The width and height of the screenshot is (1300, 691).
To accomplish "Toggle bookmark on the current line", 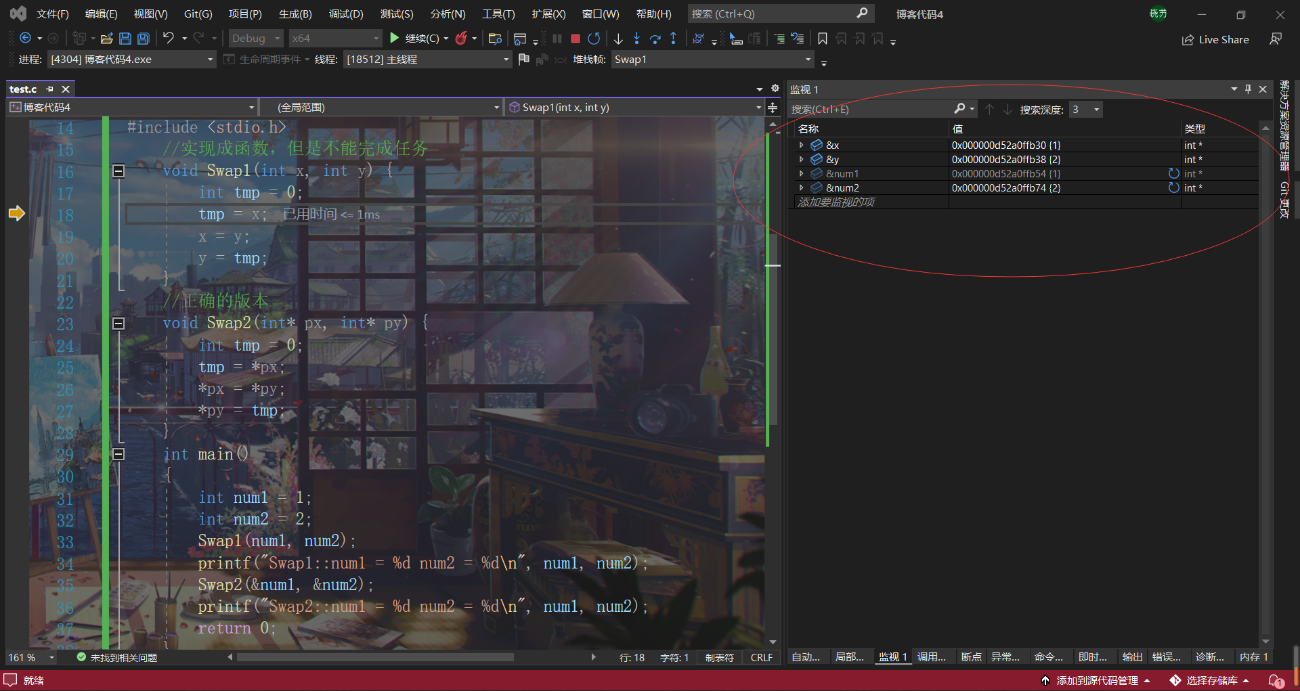I will pyautogui.click(x=823, y=39).
